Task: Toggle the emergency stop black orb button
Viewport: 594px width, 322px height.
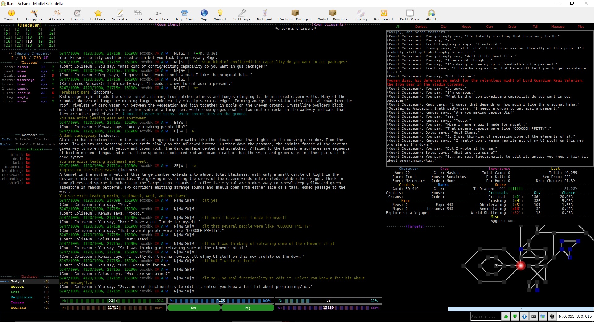Action: pyautogui.click(x=552, y=316)
